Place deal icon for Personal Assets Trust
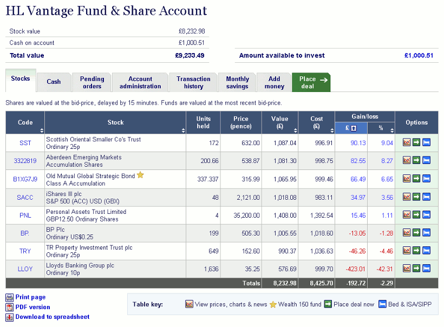The width and height of the screenshot is (444, 327). pyautogui.click(x=416, y=214)
